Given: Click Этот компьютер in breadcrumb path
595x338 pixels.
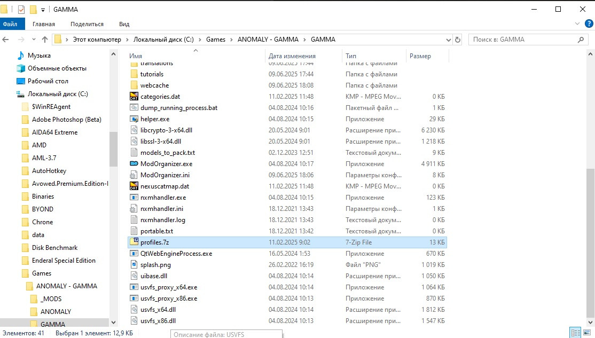Looking at the screenshot, I should coord(97,40).
